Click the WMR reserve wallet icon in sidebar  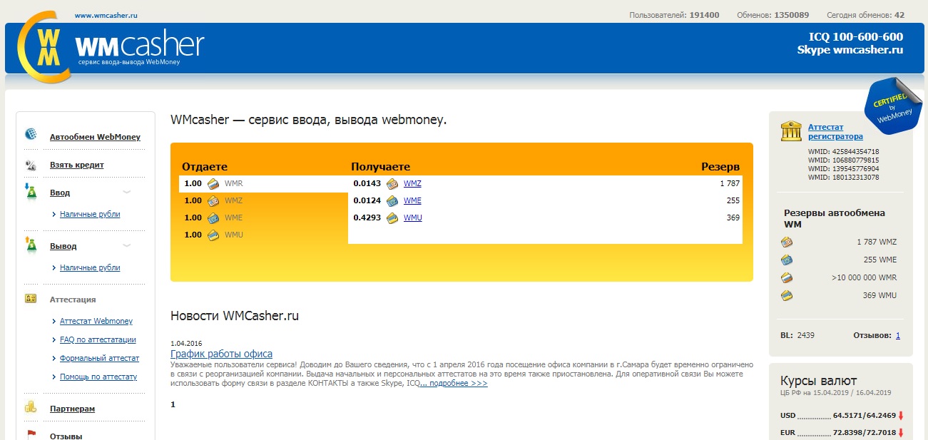pyautogui.click(x=787, y=277)
